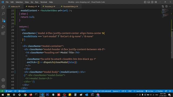Open the Help menu
173x97 pixels.
[x=51, y=2]
